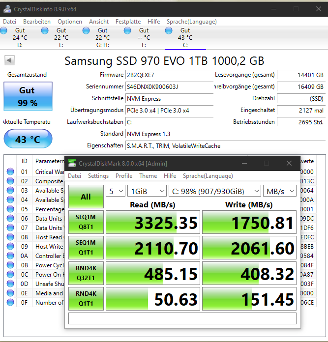Click status orb for attribute 0F Number of

(x=10, y=302)
